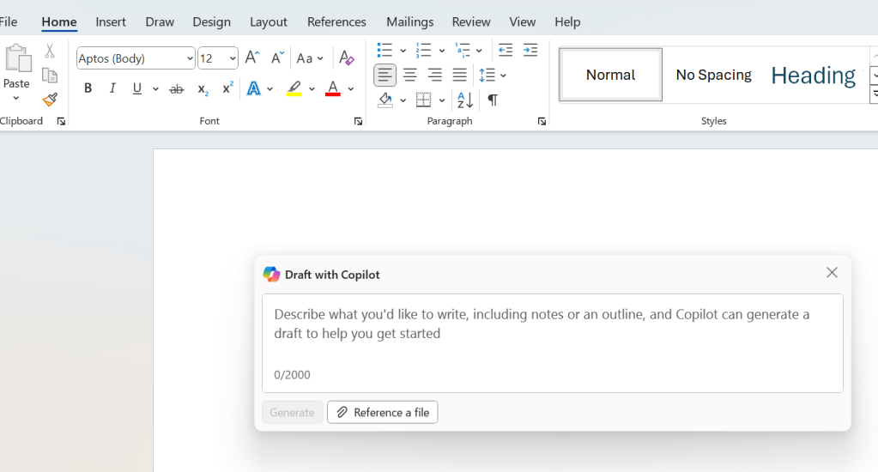
Task: Justify paragraph text
Action: 459,75
